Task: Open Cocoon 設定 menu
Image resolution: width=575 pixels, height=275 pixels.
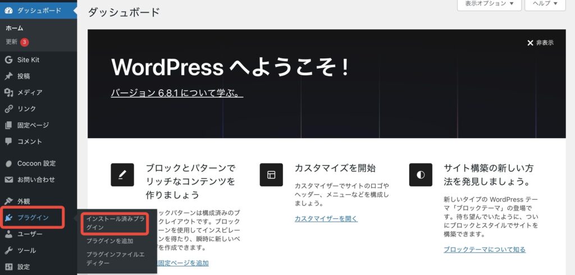Action: [39, 163]
